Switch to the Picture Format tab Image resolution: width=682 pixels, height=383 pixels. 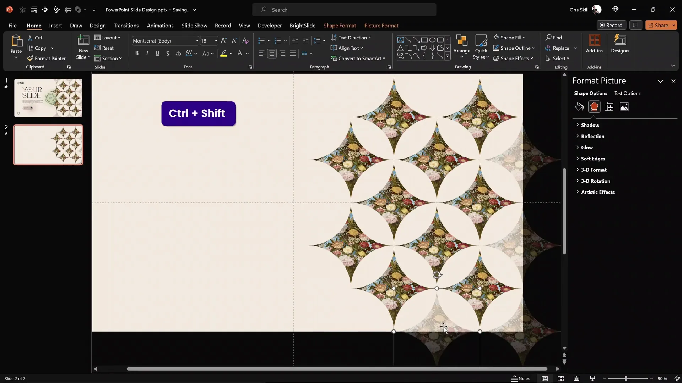(x=381, y=26)
